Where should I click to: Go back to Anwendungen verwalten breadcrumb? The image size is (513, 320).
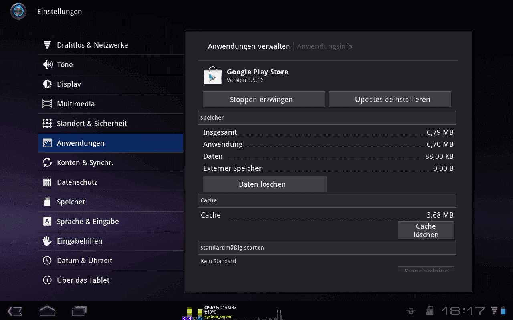[x=248, y=46]
